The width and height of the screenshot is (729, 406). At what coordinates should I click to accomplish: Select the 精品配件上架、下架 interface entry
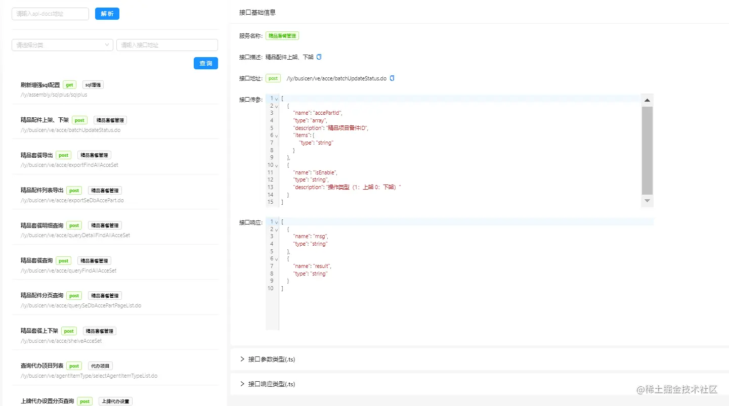click(45, 120)
